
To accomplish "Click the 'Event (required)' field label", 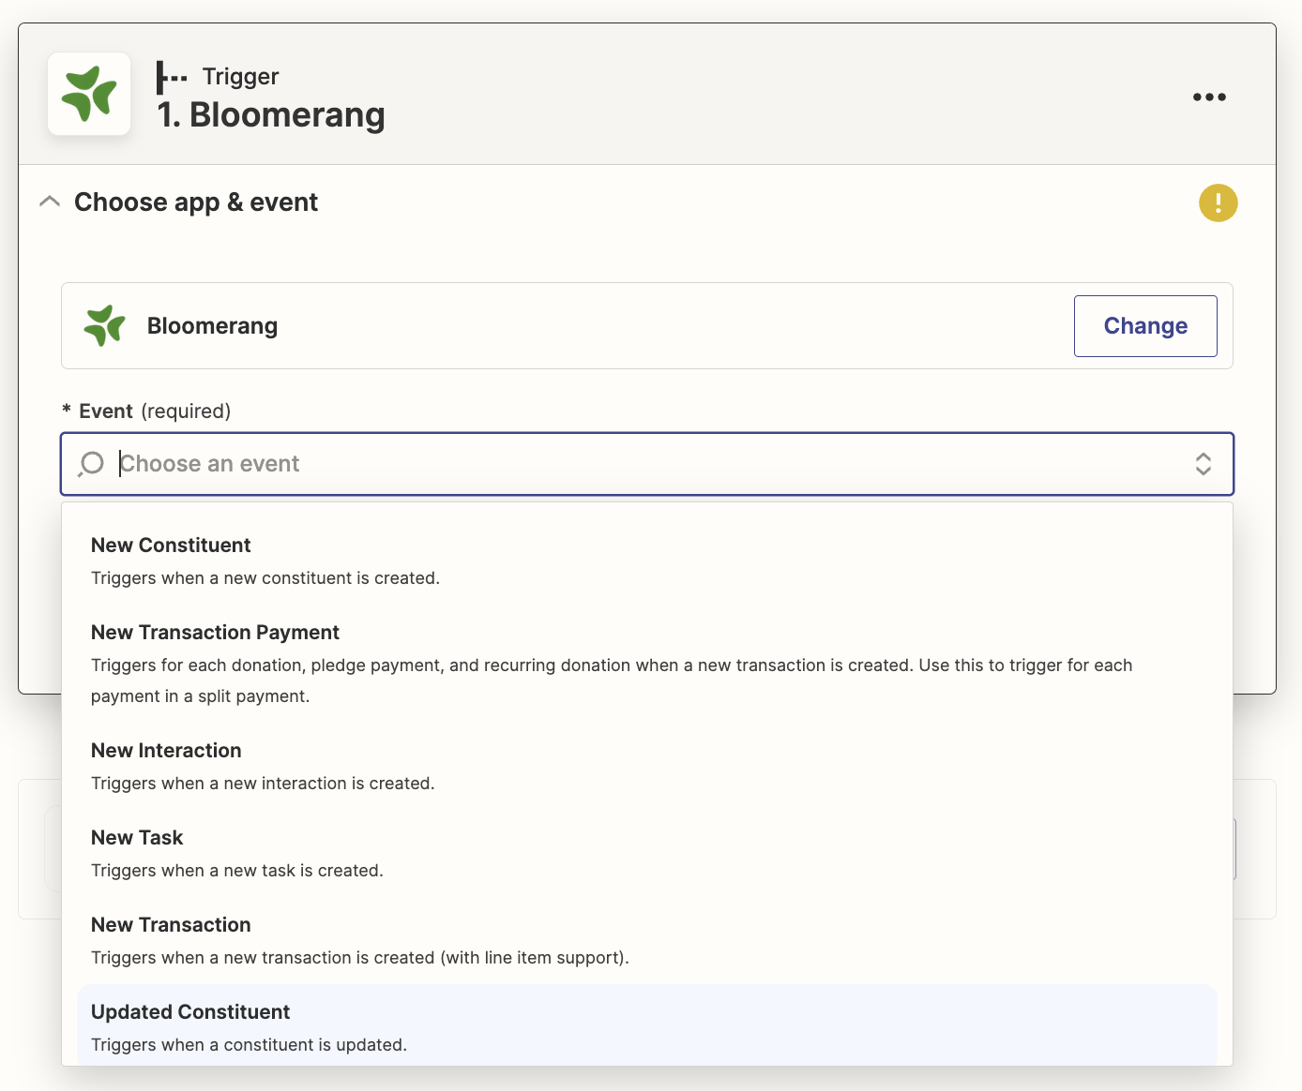I will click(146, 411).
